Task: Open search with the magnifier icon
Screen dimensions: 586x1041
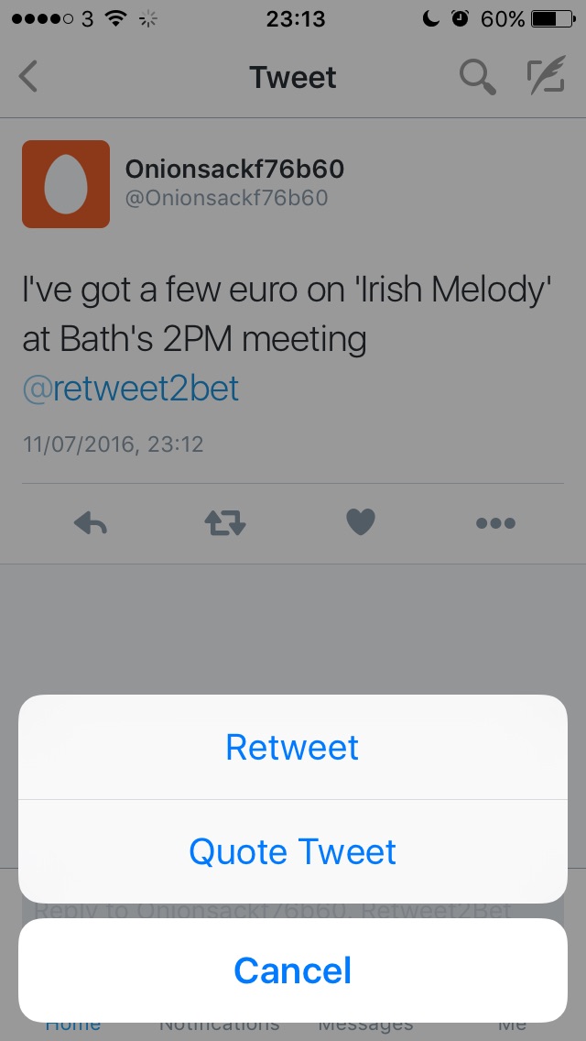Action: click(x=477, y=77)
